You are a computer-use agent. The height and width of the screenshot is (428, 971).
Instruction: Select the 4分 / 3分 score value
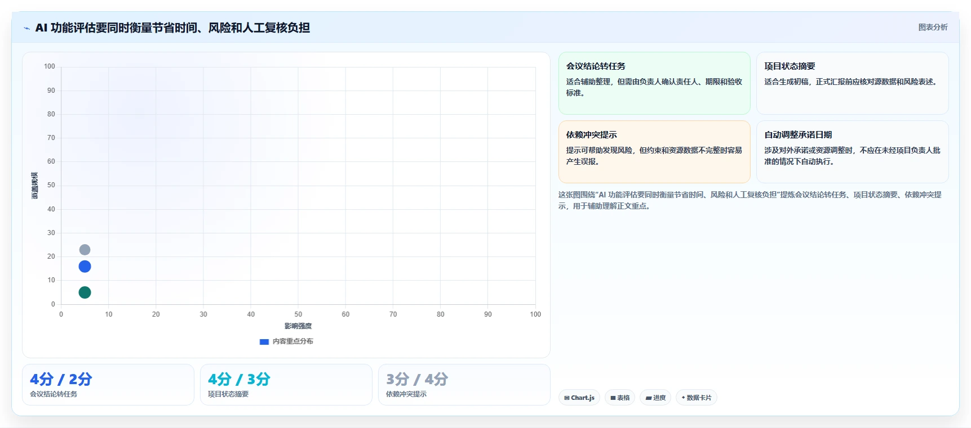click(239, 379)
